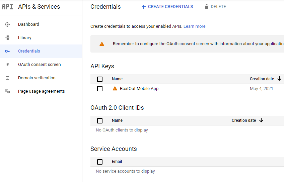Open the Learn more link
The height and width of the screenshot is (182, 284).
coord(194,26)
